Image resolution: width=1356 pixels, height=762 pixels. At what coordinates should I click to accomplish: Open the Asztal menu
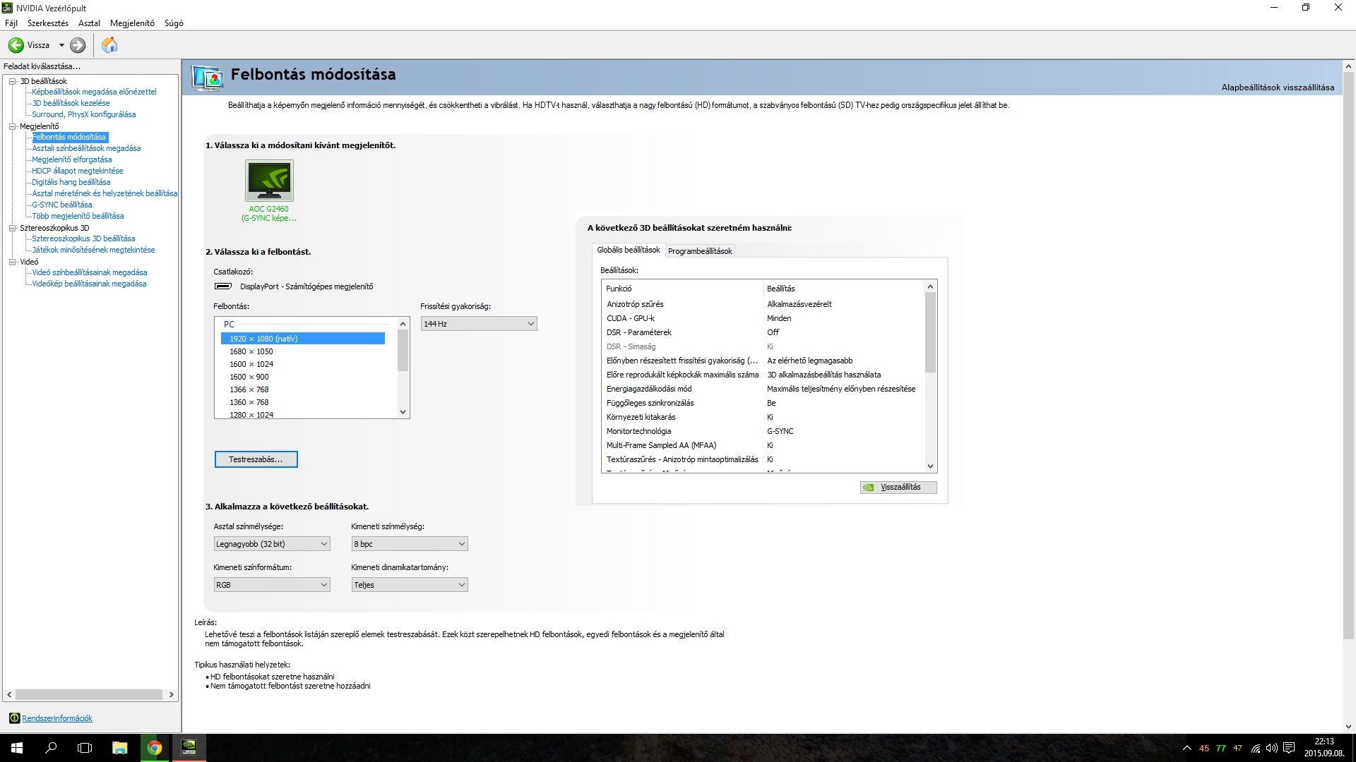pyautogui.click(x=89, y=23)
